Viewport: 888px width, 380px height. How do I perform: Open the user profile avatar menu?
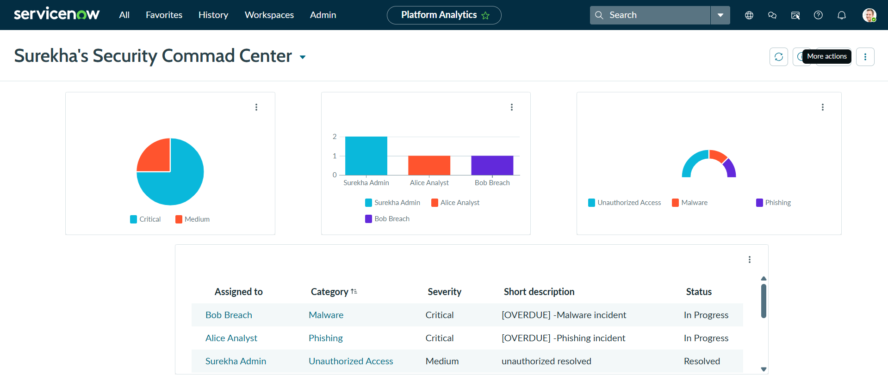[869, 15]
